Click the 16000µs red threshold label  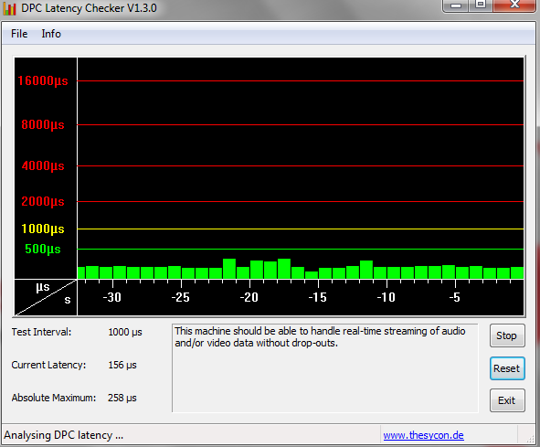pos(43,81)
